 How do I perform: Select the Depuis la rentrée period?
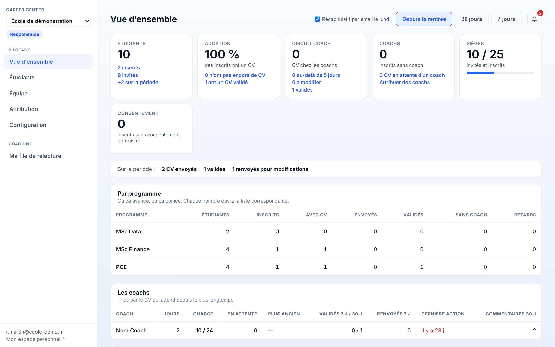(424, 19)
